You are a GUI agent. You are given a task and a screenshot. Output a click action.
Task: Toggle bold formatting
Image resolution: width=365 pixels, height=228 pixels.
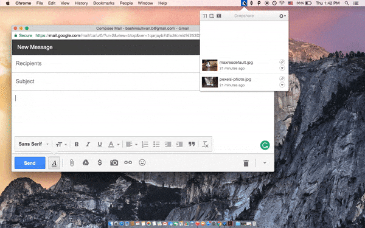(x=77, y=144)
